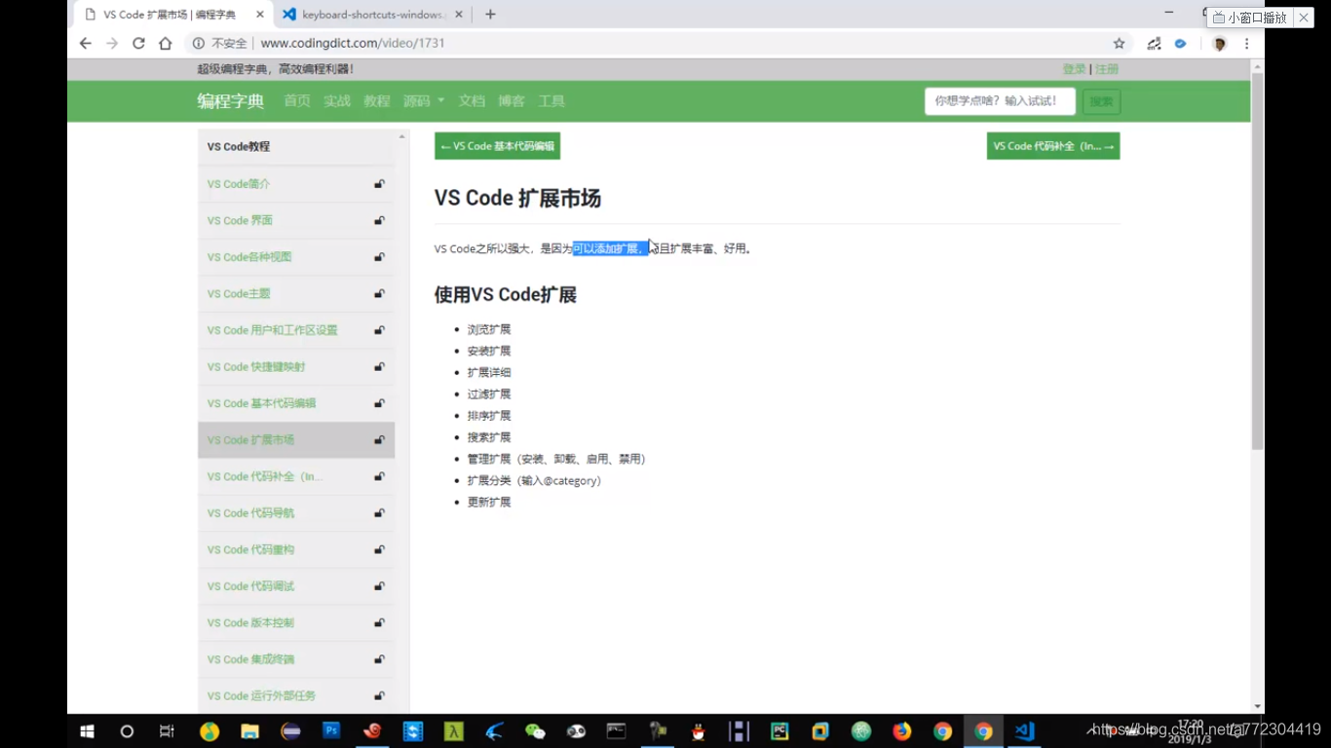
Task: Click lock icon beside VS Code 代码导航
Action: [x=379, y=513]
